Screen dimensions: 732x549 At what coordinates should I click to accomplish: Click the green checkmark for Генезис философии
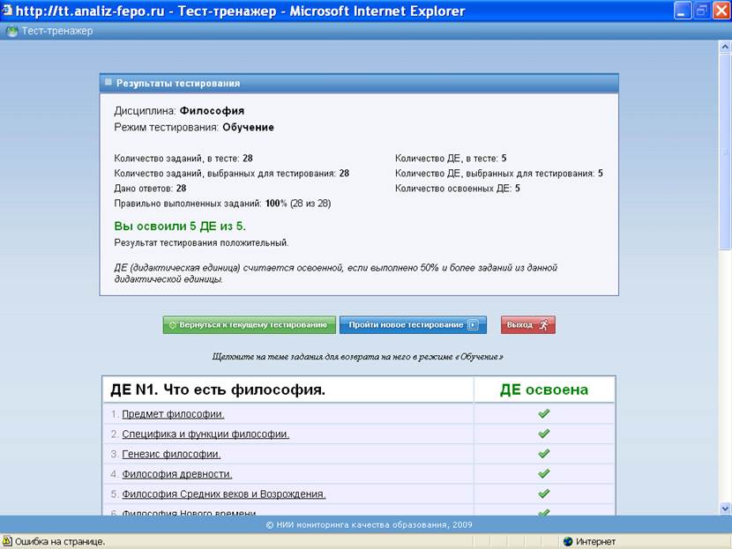pos(544,454)
